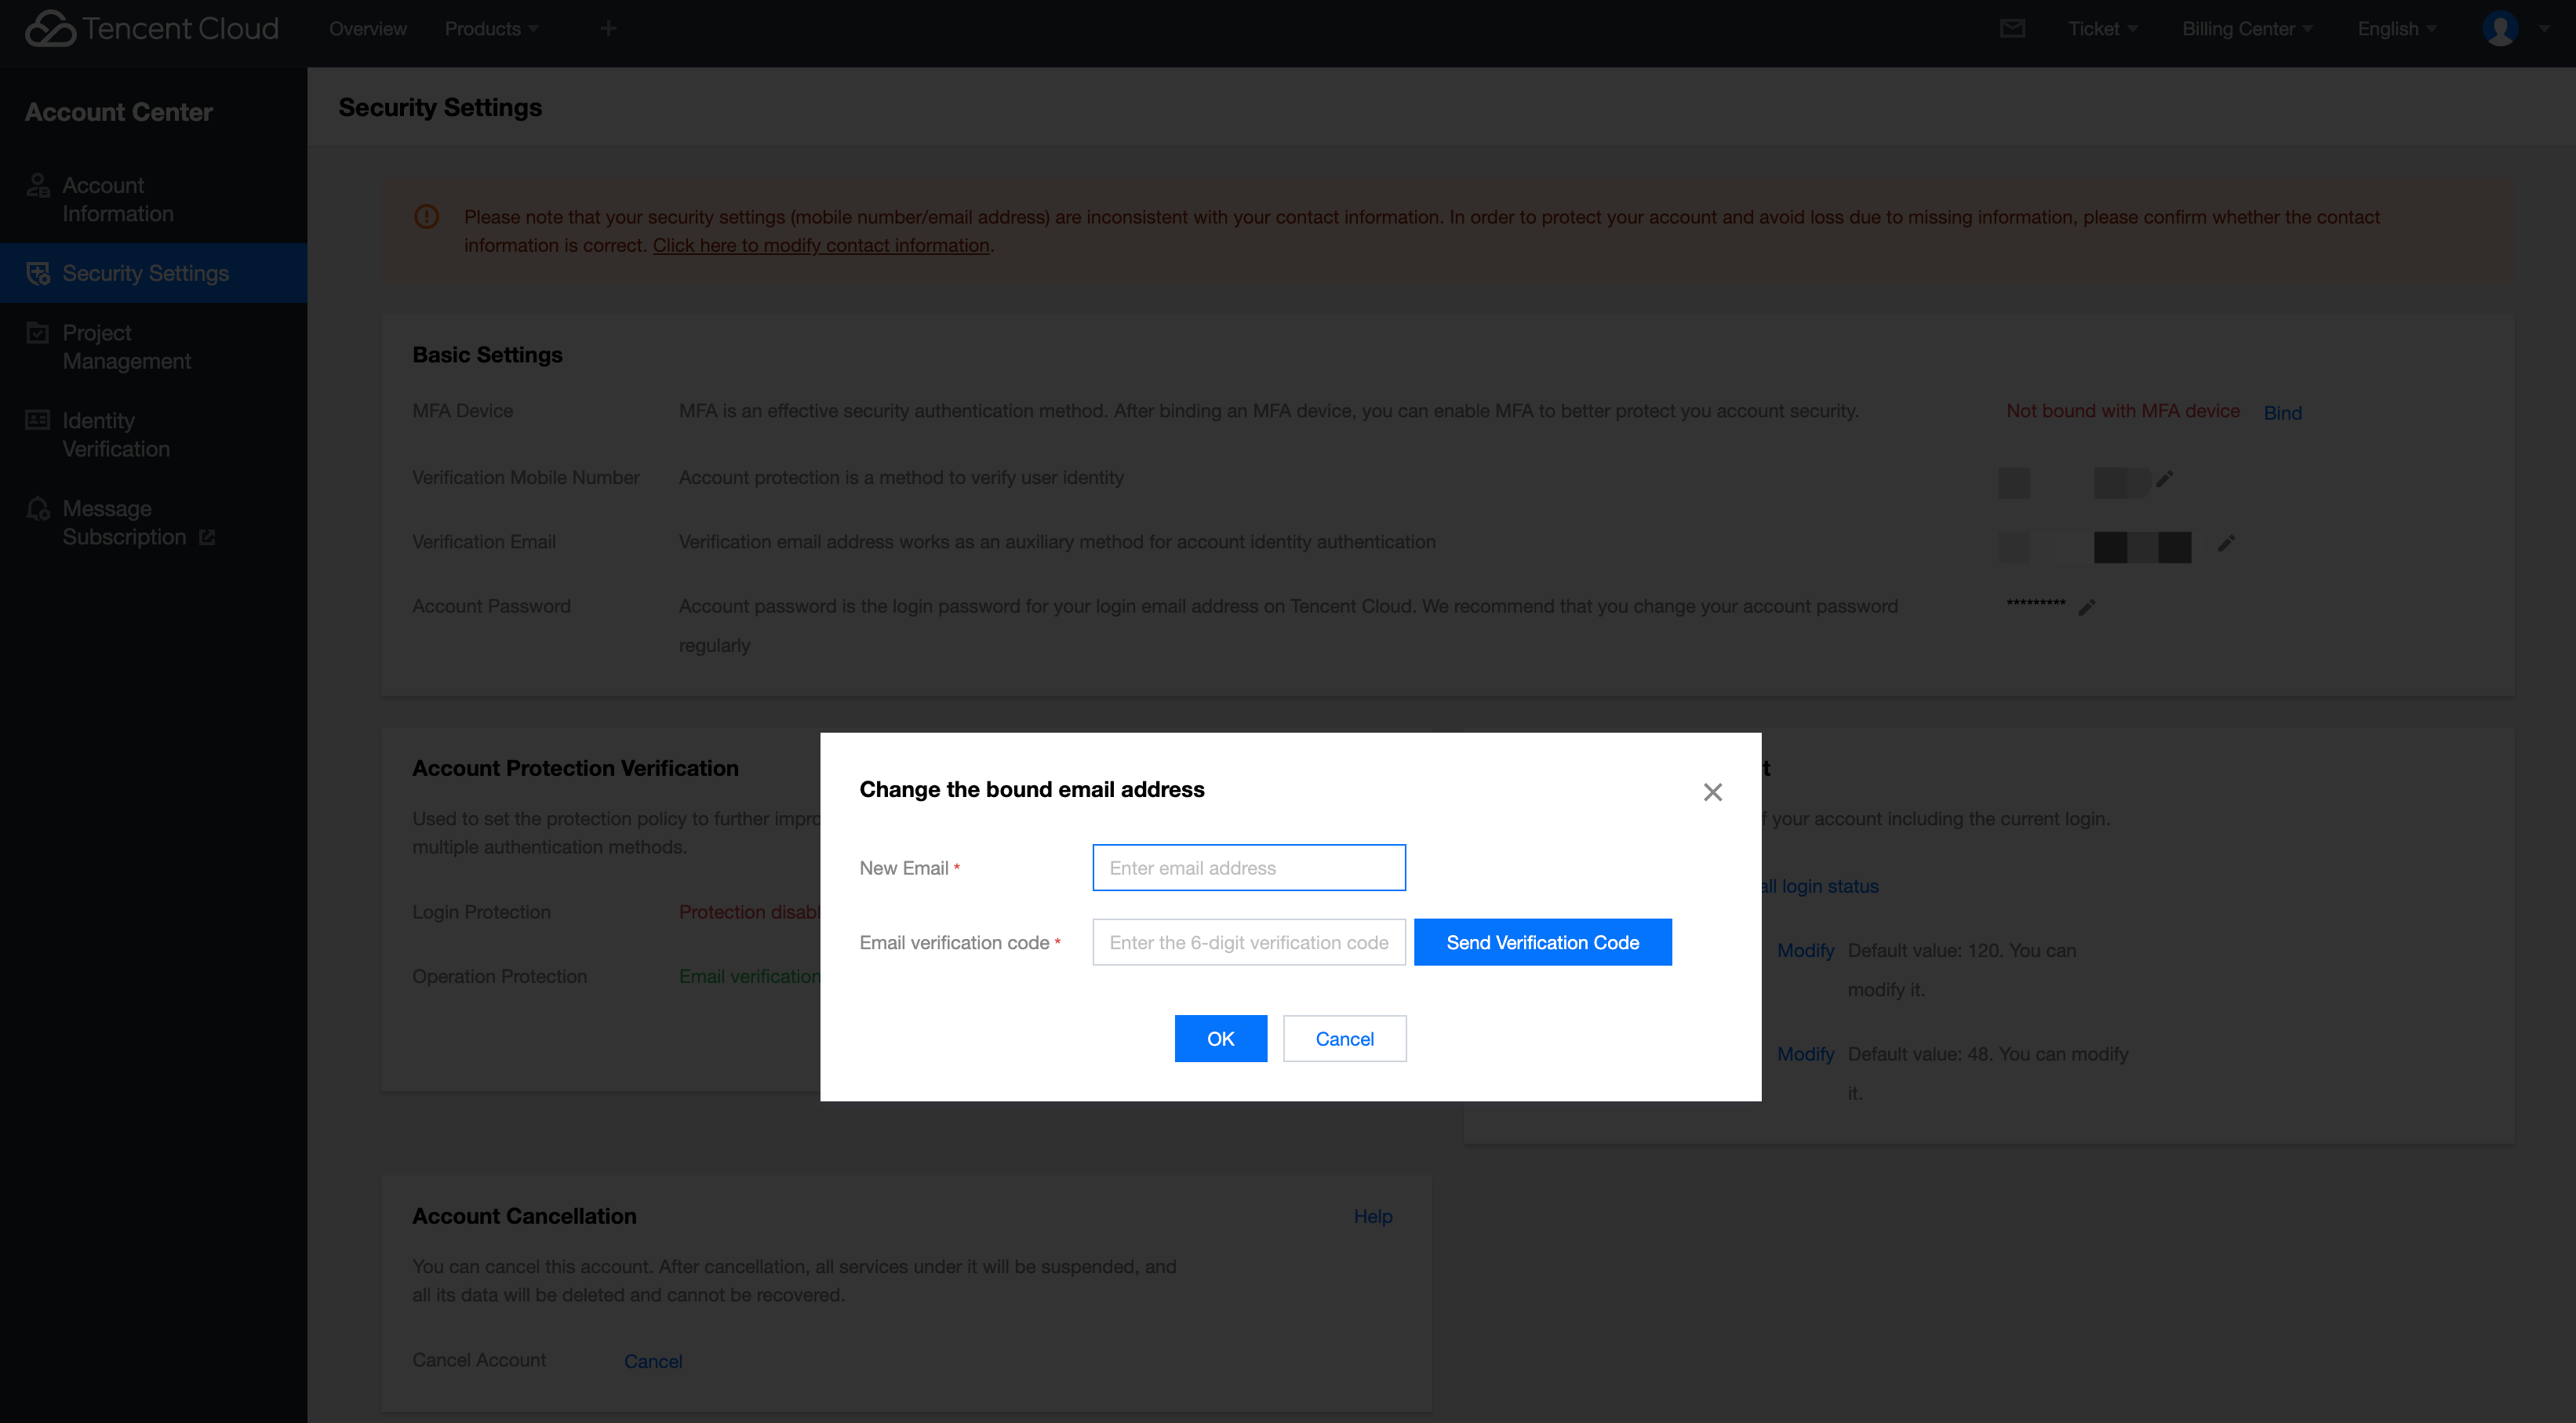Click the Project Management sidebar icon
Screen dimensions: 2576x1423
38,333
